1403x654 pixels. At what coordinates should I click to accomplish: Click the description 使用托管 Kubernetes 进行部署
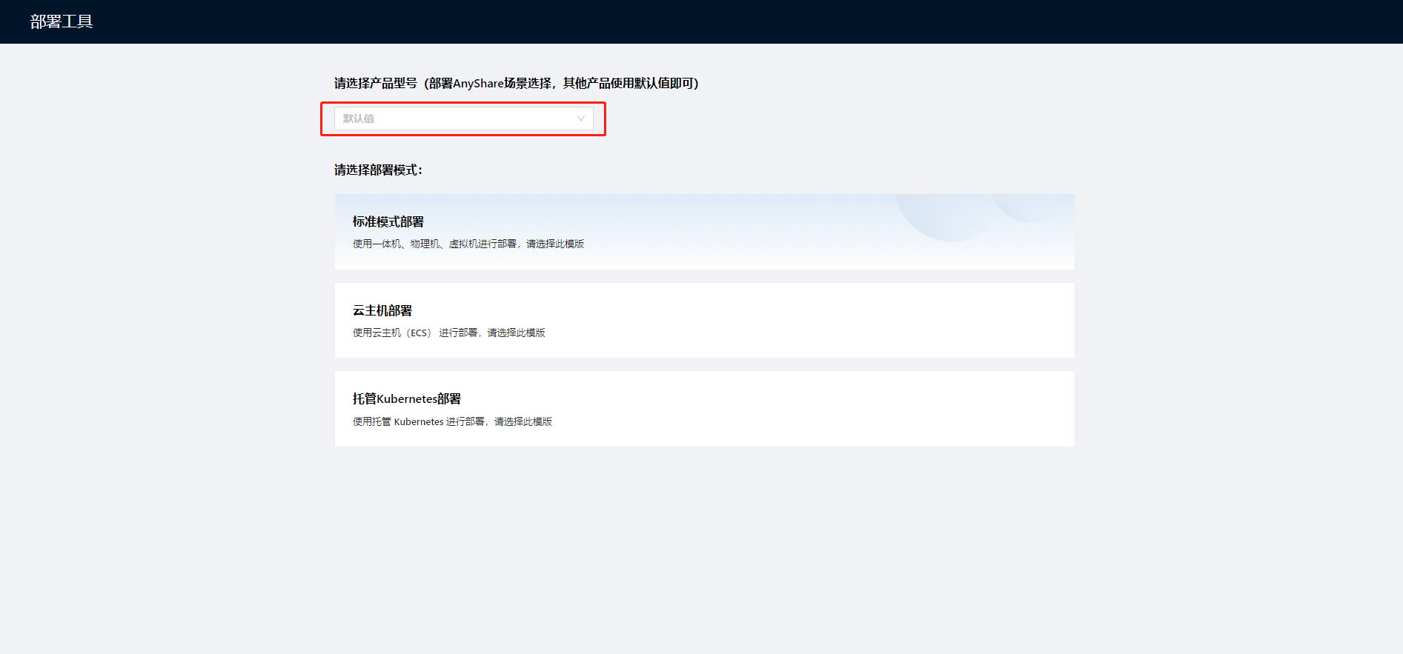(452, 421)
